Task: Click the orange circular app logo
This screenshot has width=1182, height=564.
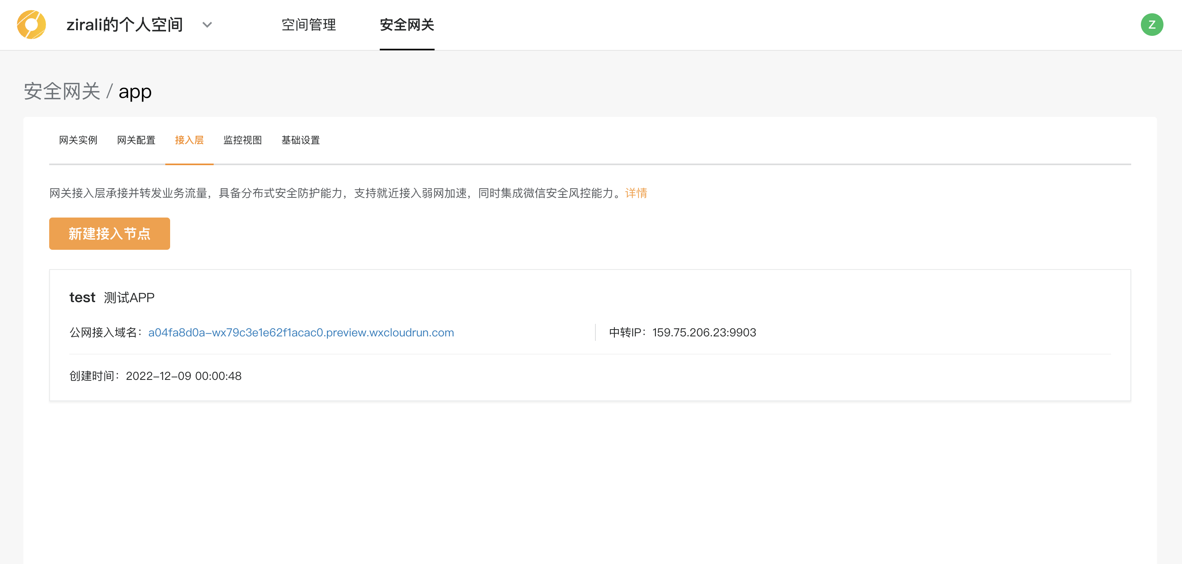Action: tap(31, 25)
